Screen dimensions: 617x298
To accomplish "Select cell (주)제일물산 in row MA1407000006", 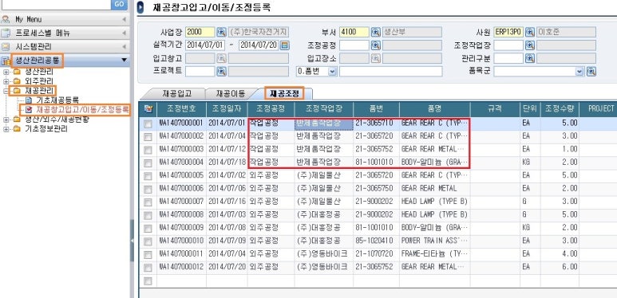I will 324,189.
